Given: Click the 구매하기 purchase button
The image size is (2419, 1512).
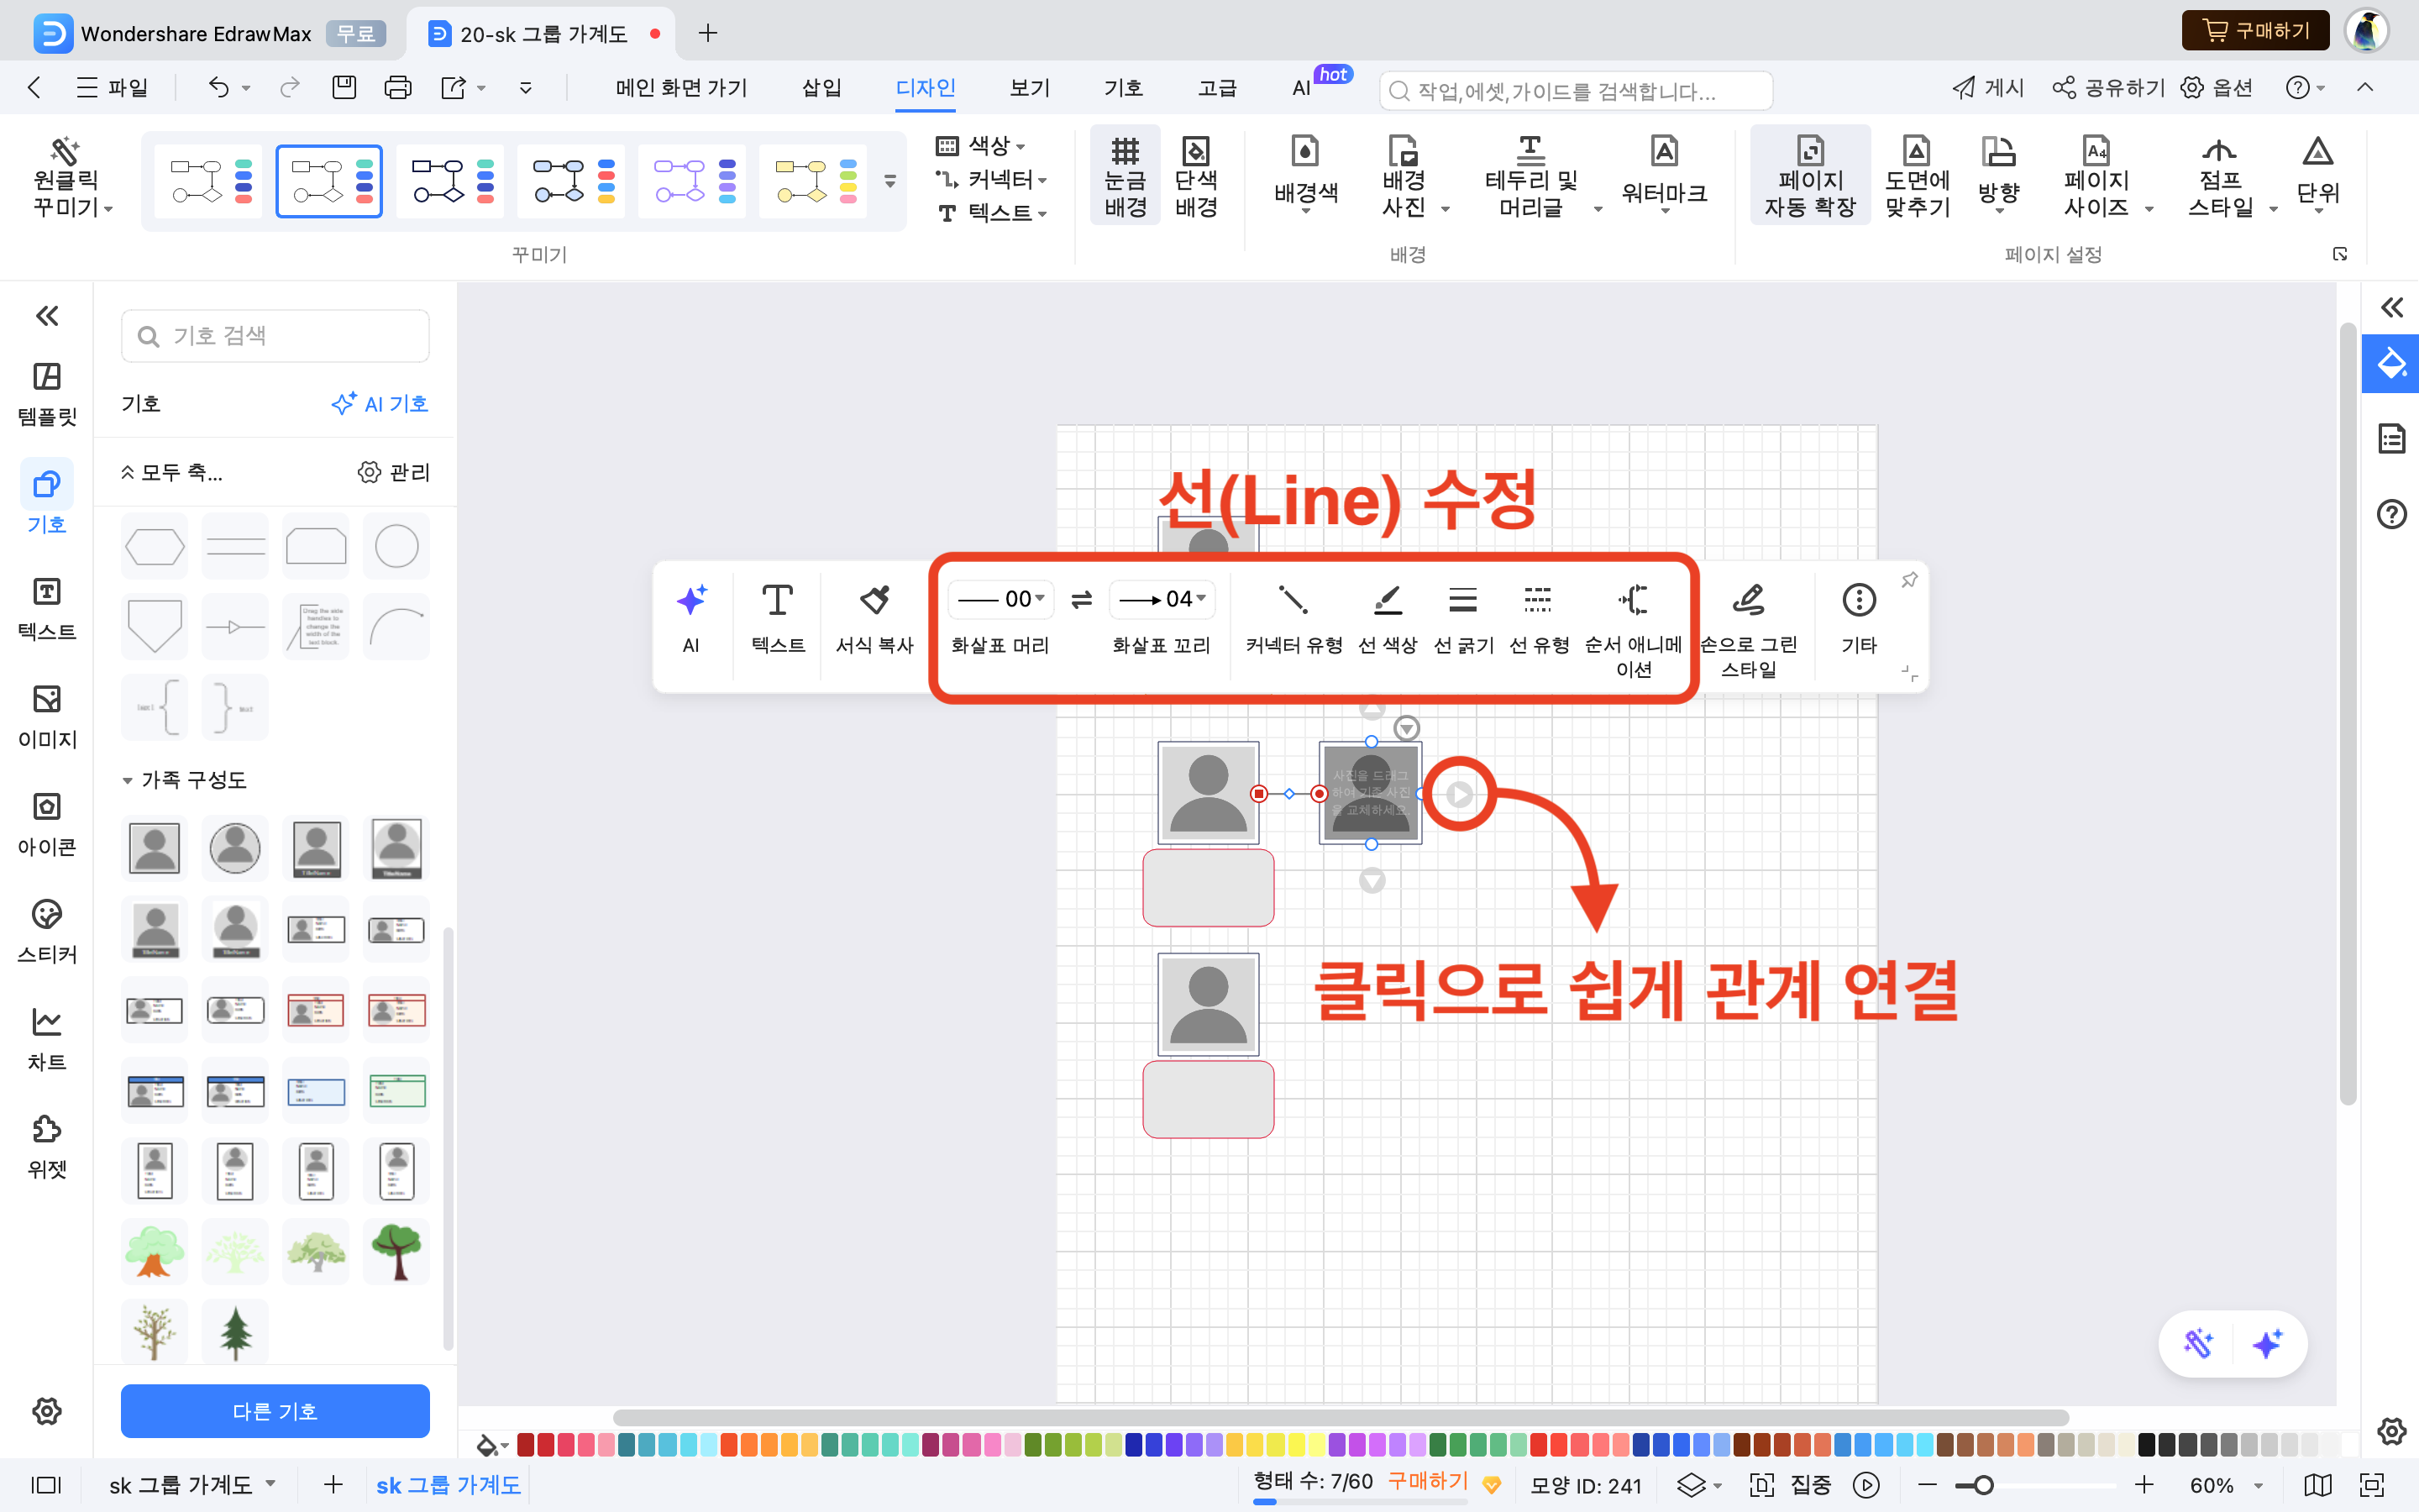Looking at the screenshot, I should [x=2255, y=31].
